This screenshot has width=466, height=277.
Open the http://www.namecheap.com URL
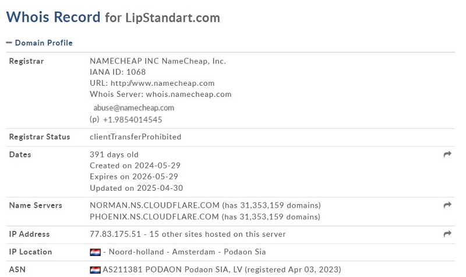click(163, 83)
